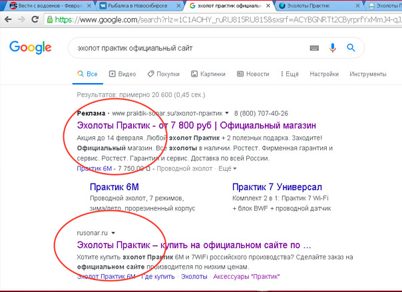Open 'Настройки' search settings
The image size is (402, 292).
(324, 74)
